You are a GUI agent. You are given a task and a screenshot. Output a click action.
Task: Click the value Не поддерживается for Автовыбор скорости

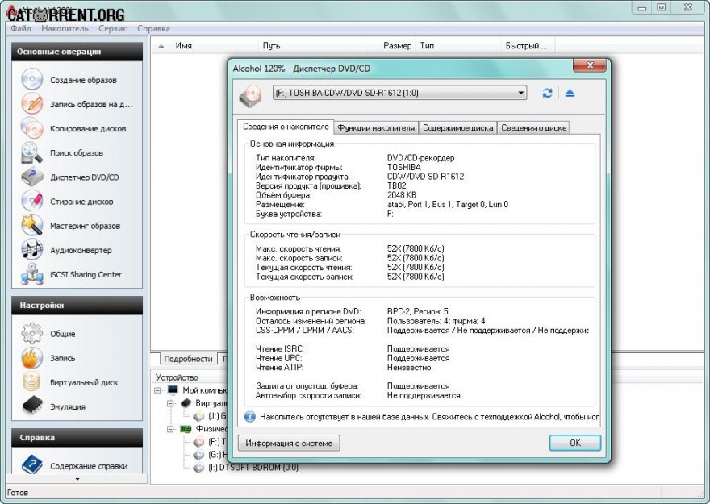tap(424, 395)
